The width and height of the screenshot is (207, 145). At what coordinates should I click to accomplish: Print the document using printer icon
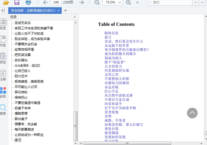(x=28, y=2)
